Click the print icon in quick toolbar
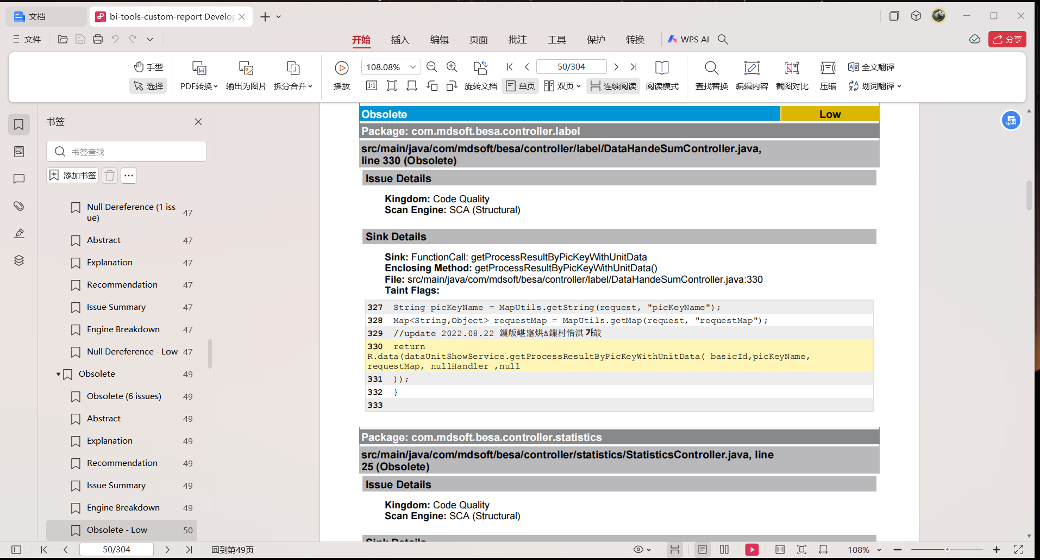The width and height of the screenshot is (1040, 560). point(98,39)
